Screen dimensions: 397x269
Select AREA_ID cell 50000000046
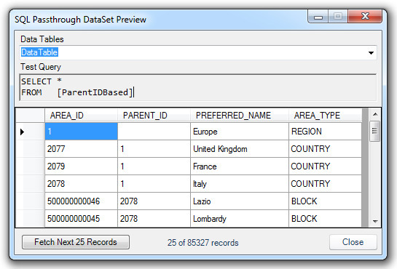pyautogui.click(x=81, y=201)
